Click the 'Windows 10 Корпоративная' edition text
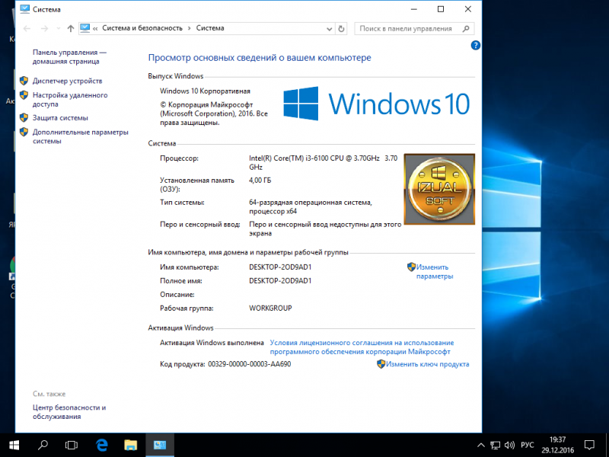Screen dimensions: 609x457 (x=205, y=91)
